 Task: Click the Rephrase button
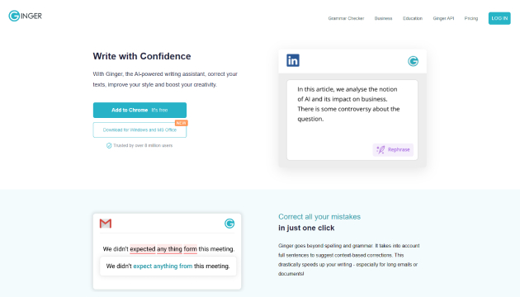[x=393, y=150]
